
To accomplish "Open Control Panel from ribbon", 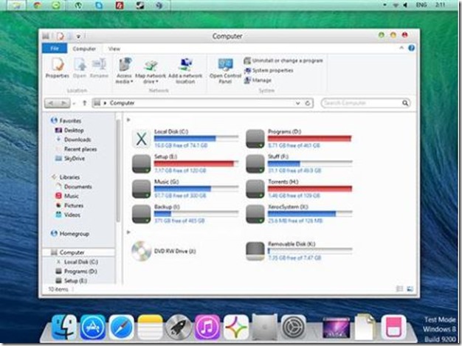I will point(225,71).
